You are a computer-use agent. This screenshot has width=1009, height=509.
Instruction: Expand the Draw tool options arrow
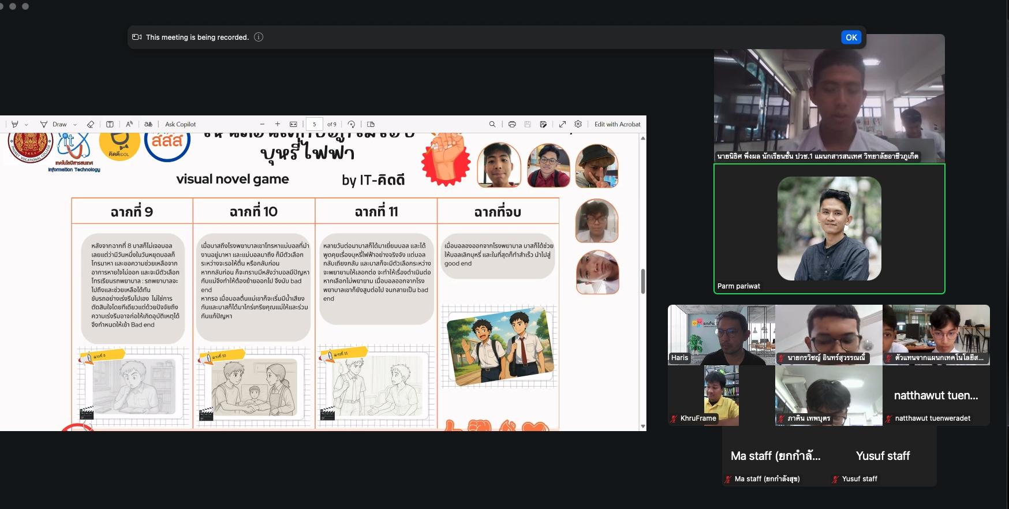pyautogui.click(x=75, y=125)
